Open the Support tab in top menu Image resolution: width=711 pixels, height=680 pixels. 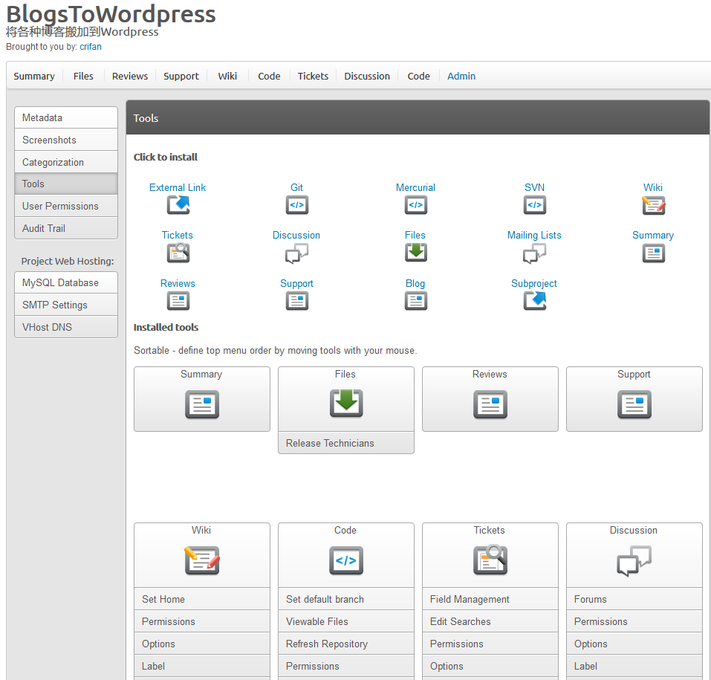pos(181,77)
